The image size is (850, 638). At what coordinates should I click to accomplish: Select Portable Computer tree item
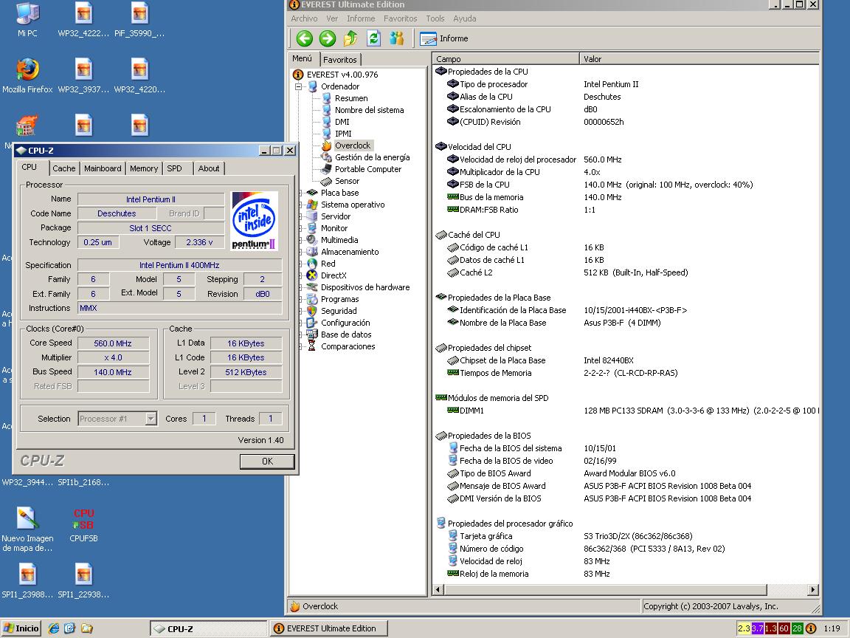point(367,169)
